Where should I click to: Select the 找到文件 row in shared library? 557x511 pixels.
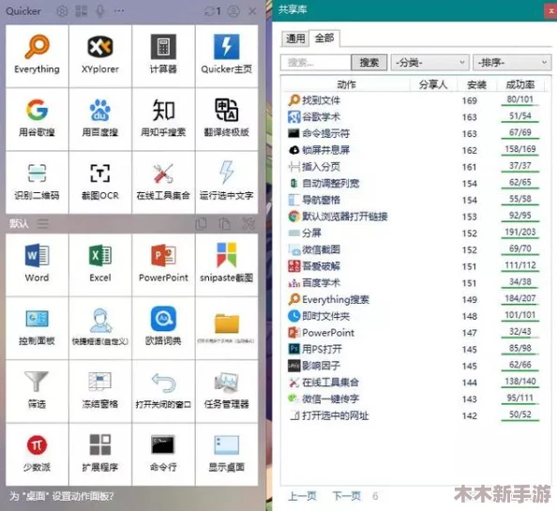414,100
